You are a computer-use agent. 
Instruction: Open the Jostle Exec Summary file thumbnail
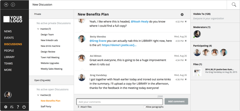click(x=197, y=72)
